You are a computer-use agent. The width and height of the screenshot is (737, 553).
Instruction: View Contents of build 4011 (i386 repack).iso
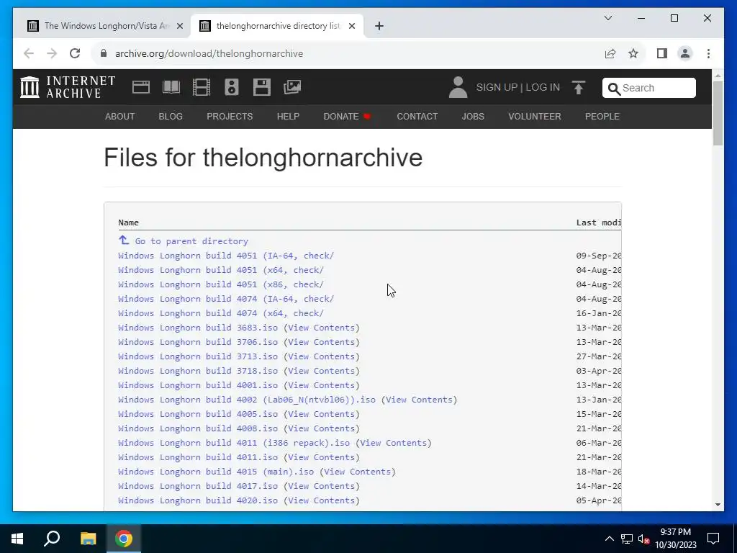[394, 443]
